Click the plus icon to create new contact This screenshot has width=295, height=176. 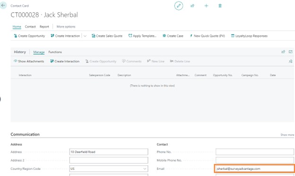pyautogui.click(x=206, y=6)
